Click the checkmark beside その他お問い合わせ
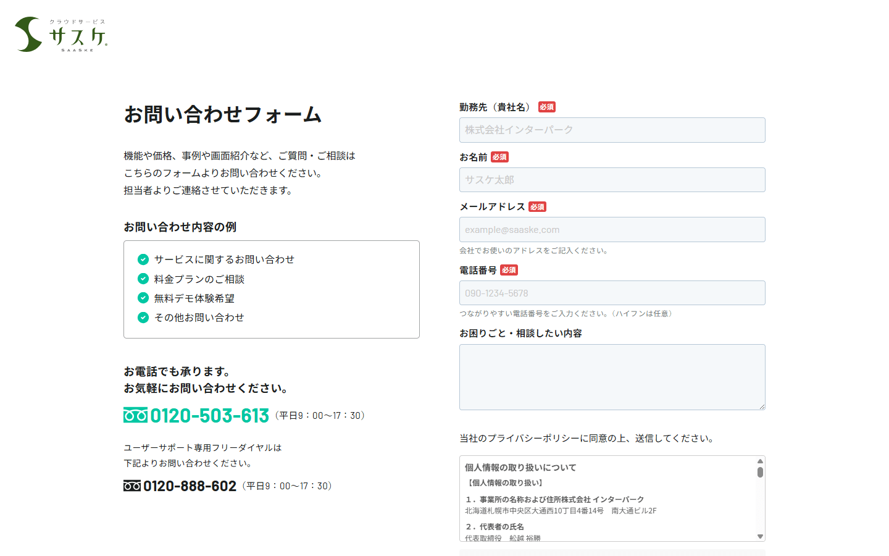 tap(143, 317)
